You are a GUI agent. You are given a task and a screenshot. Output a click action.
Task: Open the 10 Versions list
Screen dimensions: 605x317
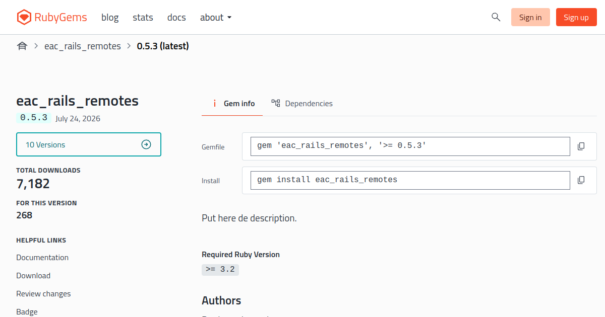[89, 144]
